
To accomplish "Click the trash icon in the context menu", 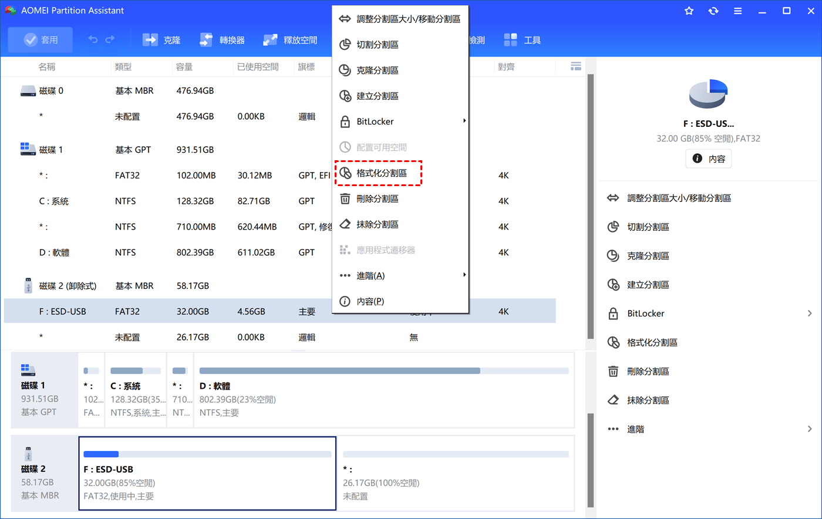I will [x=345, y=198].
